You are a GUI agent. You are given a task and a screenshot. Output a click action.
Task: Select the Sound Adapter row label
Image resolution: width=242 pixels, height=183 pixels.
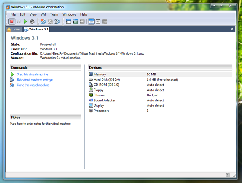104,100
